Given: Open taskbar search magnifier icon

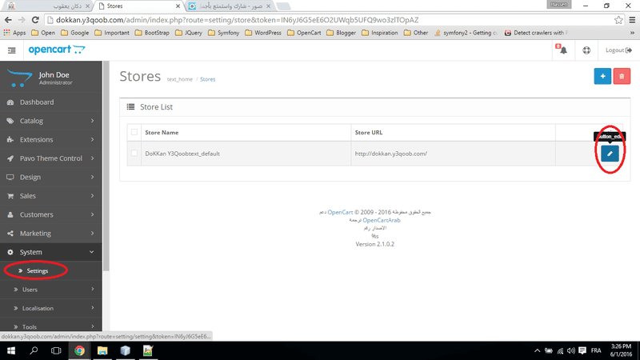Looking at the screenshot, I should [34, 350].
